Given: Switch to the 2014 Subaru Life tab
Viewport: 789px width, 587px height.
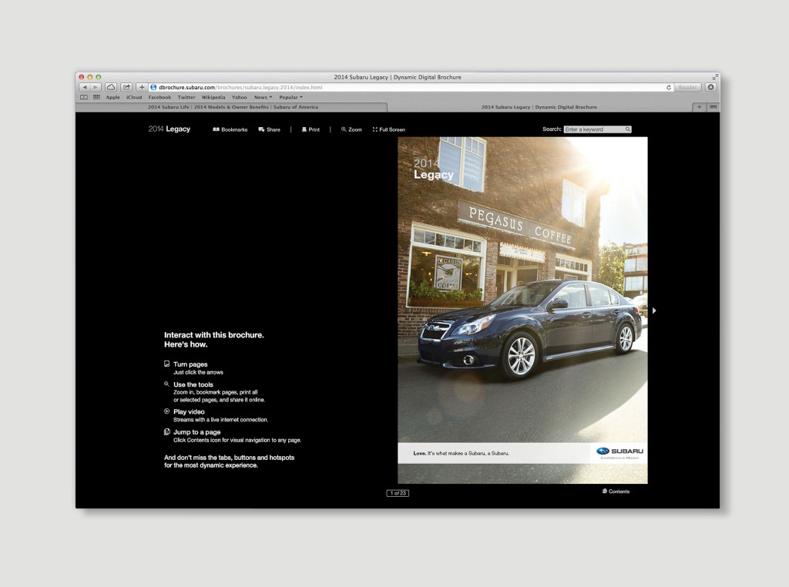Looking at the screenshot, I should point(231,107).
